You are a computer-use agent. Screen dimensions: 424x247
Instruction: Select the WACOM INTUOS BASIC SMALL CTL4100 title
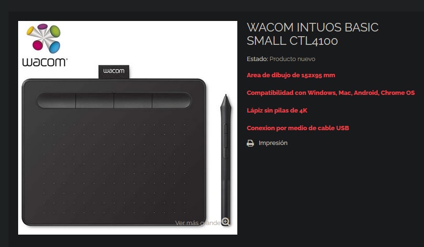pyautogui.click(x=313, y=34)
